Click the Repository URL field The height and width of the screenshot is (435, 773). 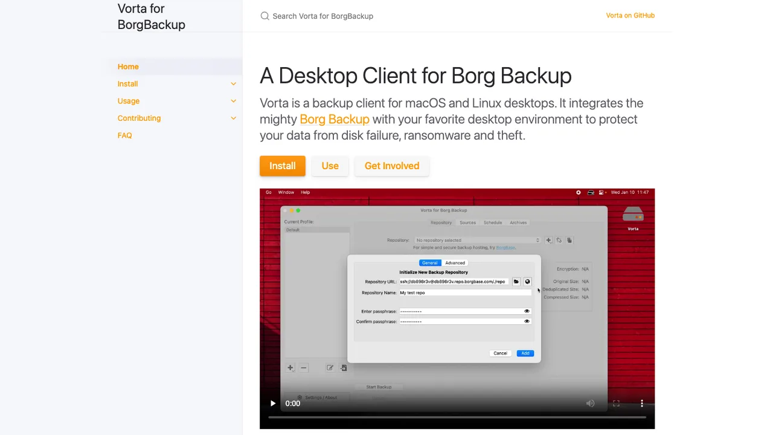coord(454,282)
